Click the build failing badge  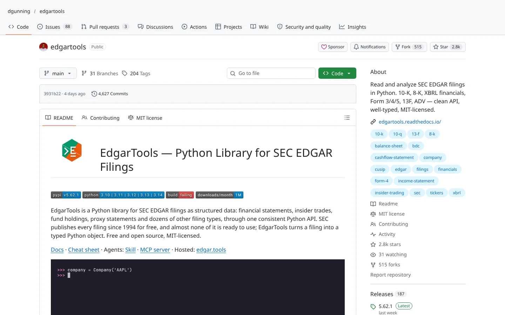(x=180, y=195)
